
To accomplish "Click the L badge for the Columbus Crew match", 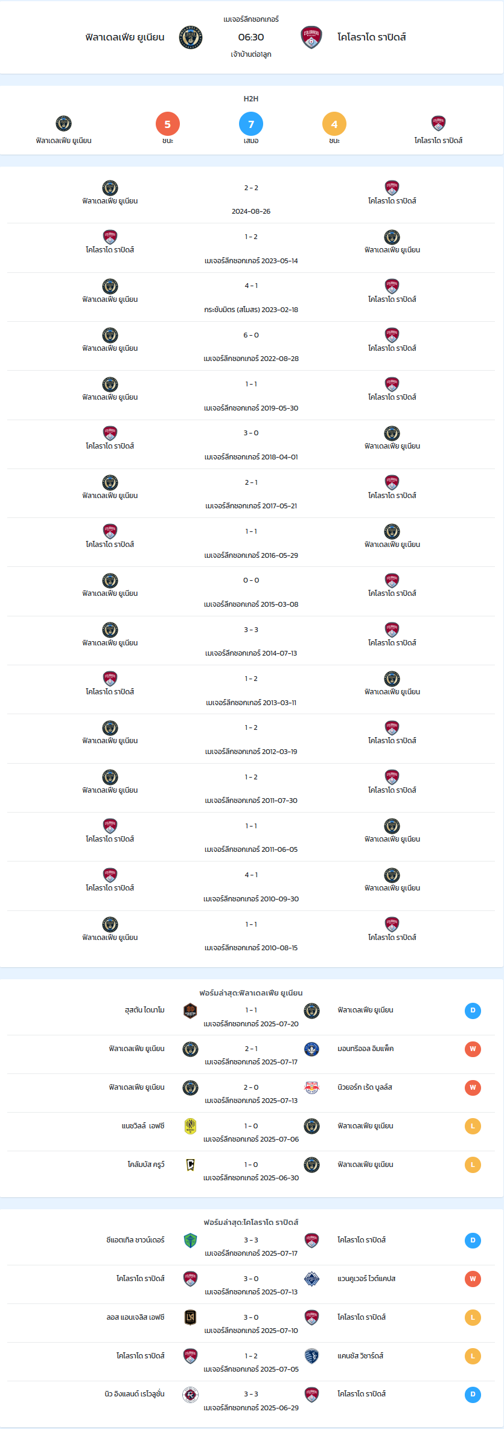I will click(x=473, y=1165).
